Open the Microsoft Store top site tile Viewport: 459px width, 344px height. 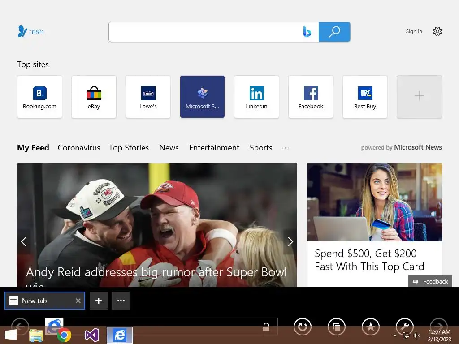(202, 97)
